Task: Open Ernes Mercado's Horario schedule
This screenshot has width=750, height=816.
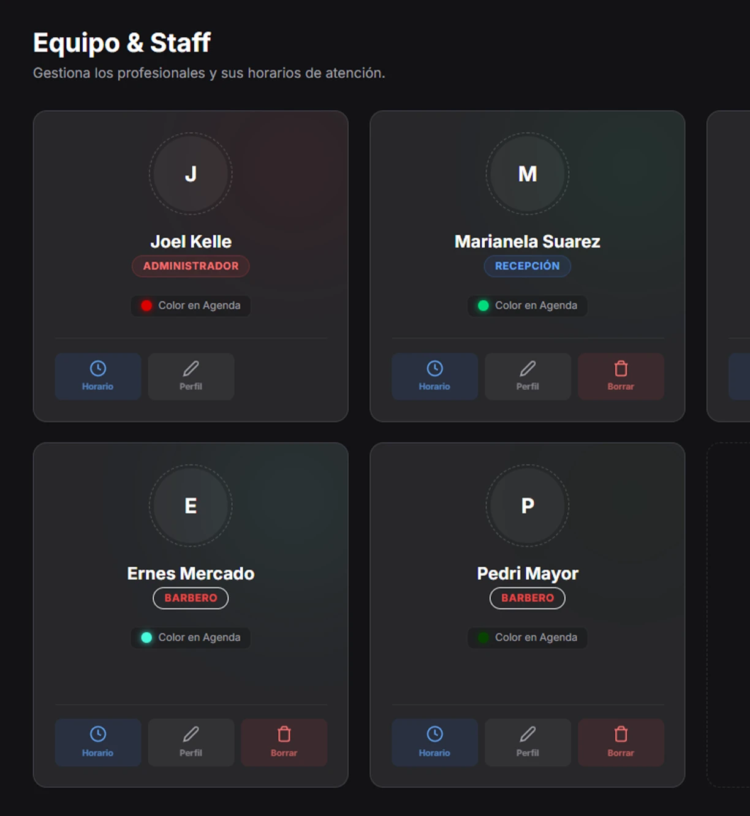Action: coord(98,742)
